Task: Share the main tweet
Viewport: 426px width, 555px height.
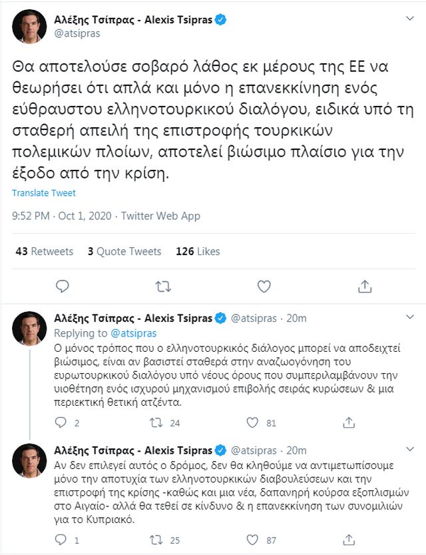Action: [364, 286]
